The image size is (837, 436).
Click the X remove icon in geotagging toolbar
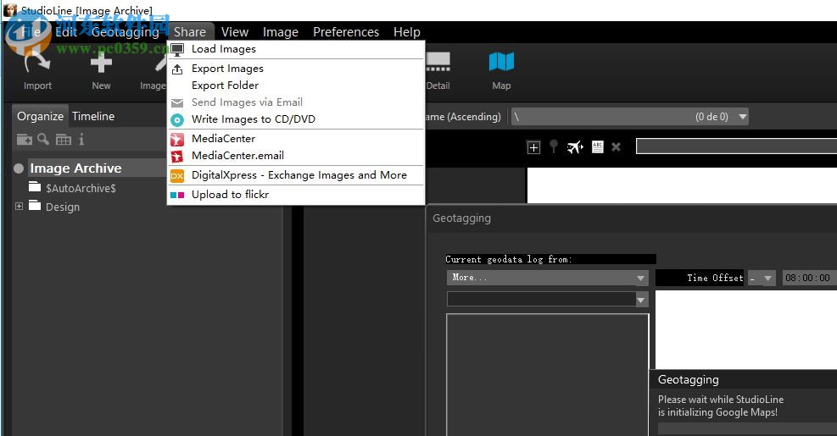tap(616, 146)
